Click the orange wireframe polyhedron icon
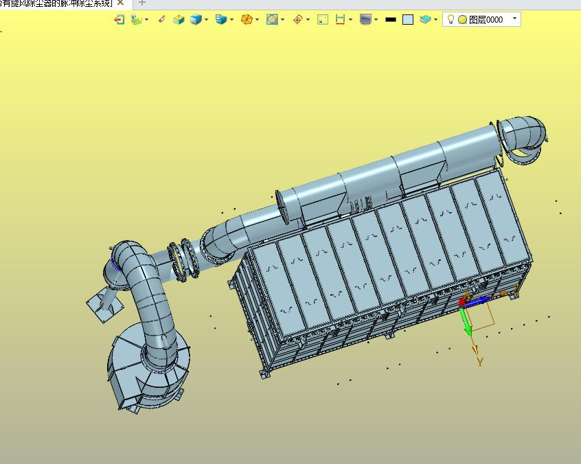Image resolution: width=581 pixels, height=464 pixels. point(247,20)
